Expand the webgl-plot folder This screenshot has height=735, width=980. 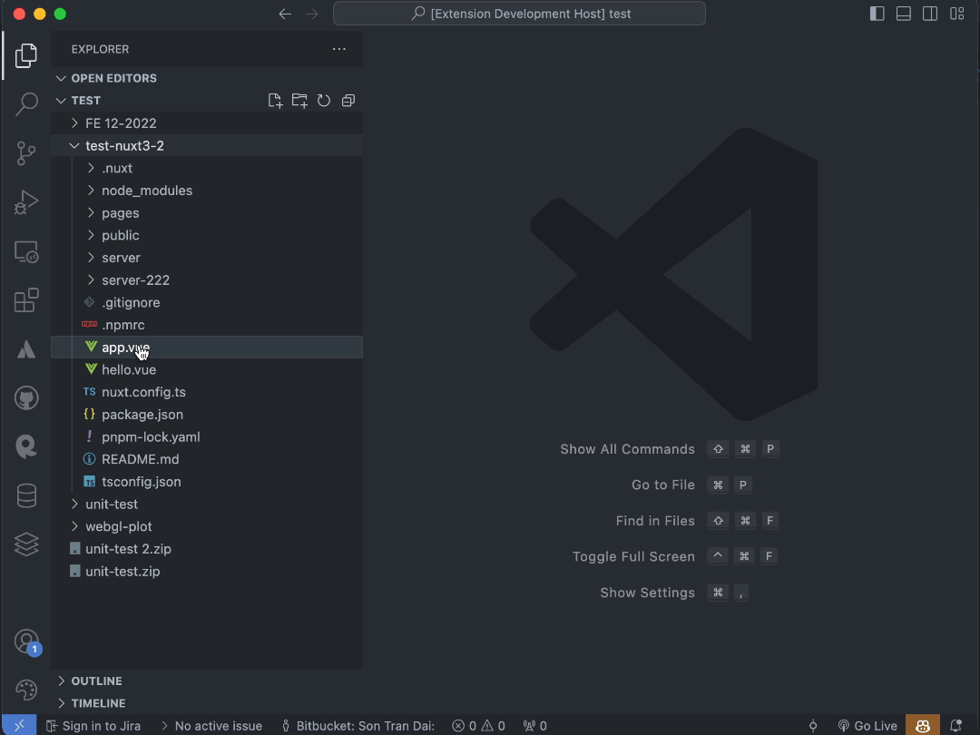(207, 526)
